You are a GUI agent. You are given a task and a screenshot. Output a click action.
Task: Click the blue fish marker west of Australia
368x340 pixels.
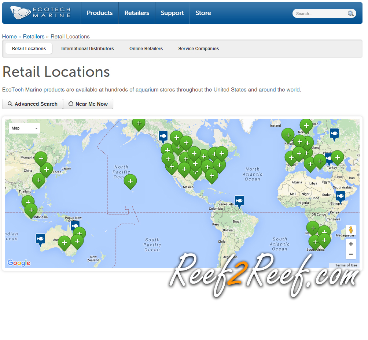[40, 240]
